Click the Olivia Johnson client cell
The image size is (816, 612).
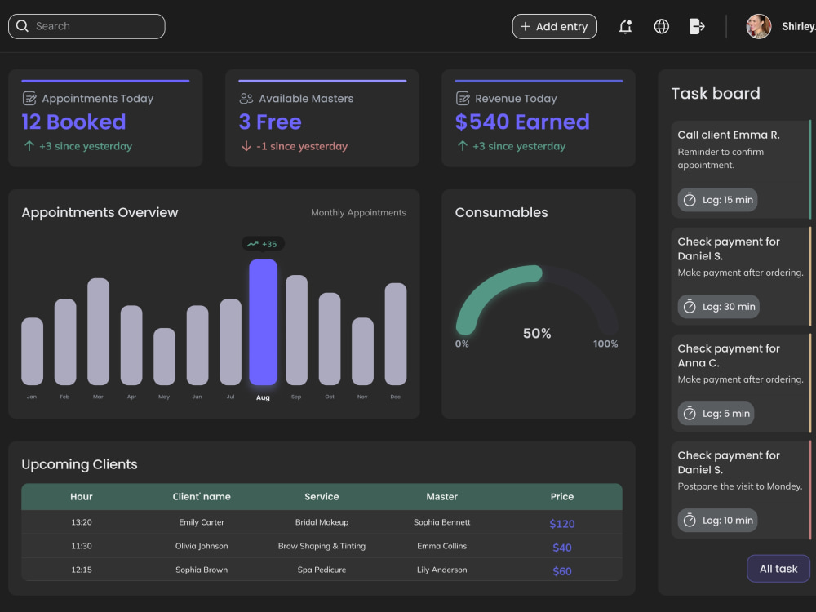tap(202, 546)
